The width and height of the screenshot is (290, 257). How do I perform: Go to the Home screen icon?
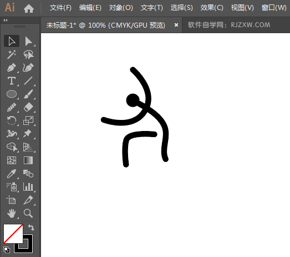(29, 8)
